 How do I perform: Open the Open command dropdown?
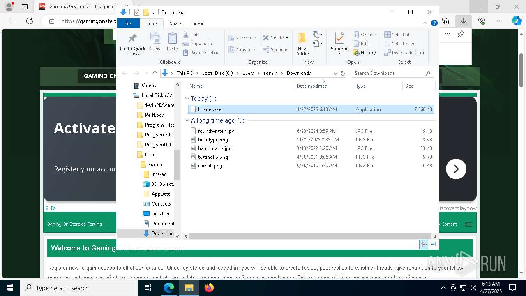click(x=376, y=35)
